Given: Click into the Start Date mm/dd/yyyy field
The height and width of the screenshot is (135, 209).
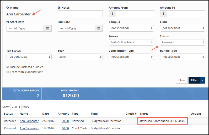Looking at the screenshot, I should pyautogui.click(x=25, y=28).
